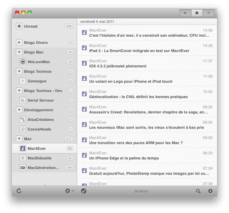Choose the Serial Serveur RSS feed

click(x=45, y=100)
